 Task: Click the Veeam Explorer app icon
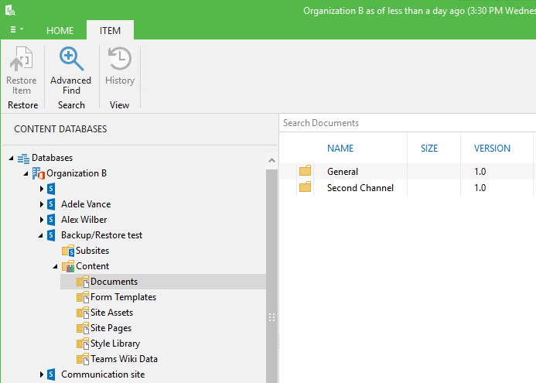click(x=10, y=10)
